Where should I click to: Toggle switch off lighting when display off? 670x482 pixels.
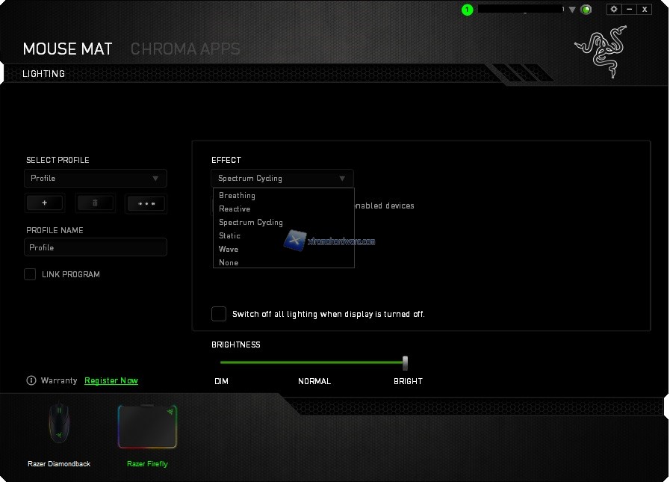[219, 314]
